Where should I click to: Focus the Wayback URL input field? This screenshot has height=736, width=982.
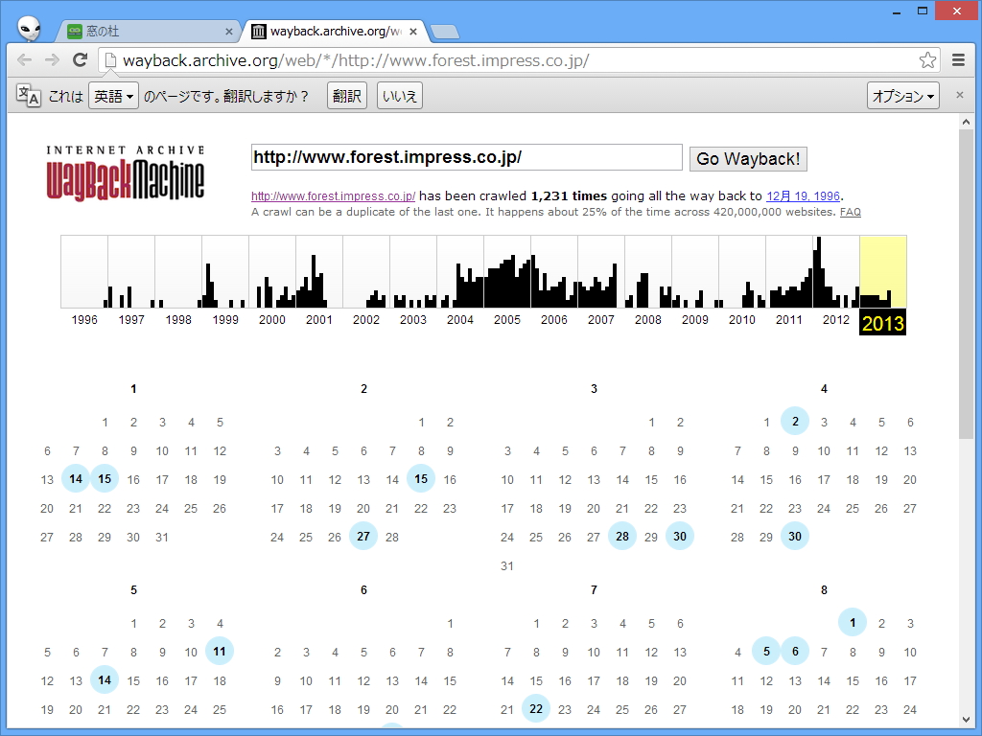pos(467,157)
